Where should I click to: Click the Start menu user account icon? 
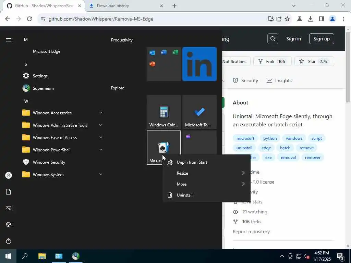click(9, 175)
